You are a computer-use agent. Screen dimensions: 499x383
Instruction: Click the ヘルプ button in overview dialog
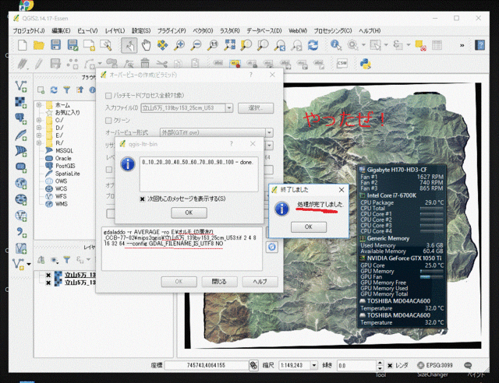[x=260, y=282]
